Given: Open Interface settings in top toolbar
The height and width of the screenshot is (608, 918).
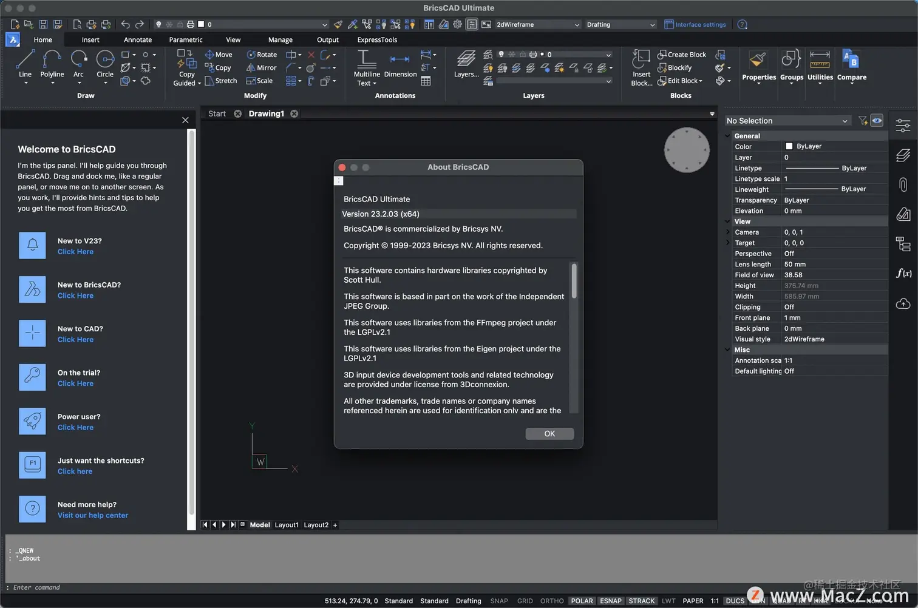Looking at the screenshot, I should pos(695,24).
